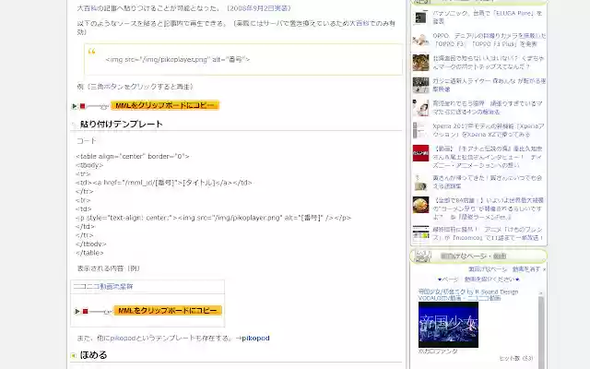Open the OPPO F3 / F3 Plus news link
The height and width of the screenshot is (369, 590).
(x=490, y=40)
